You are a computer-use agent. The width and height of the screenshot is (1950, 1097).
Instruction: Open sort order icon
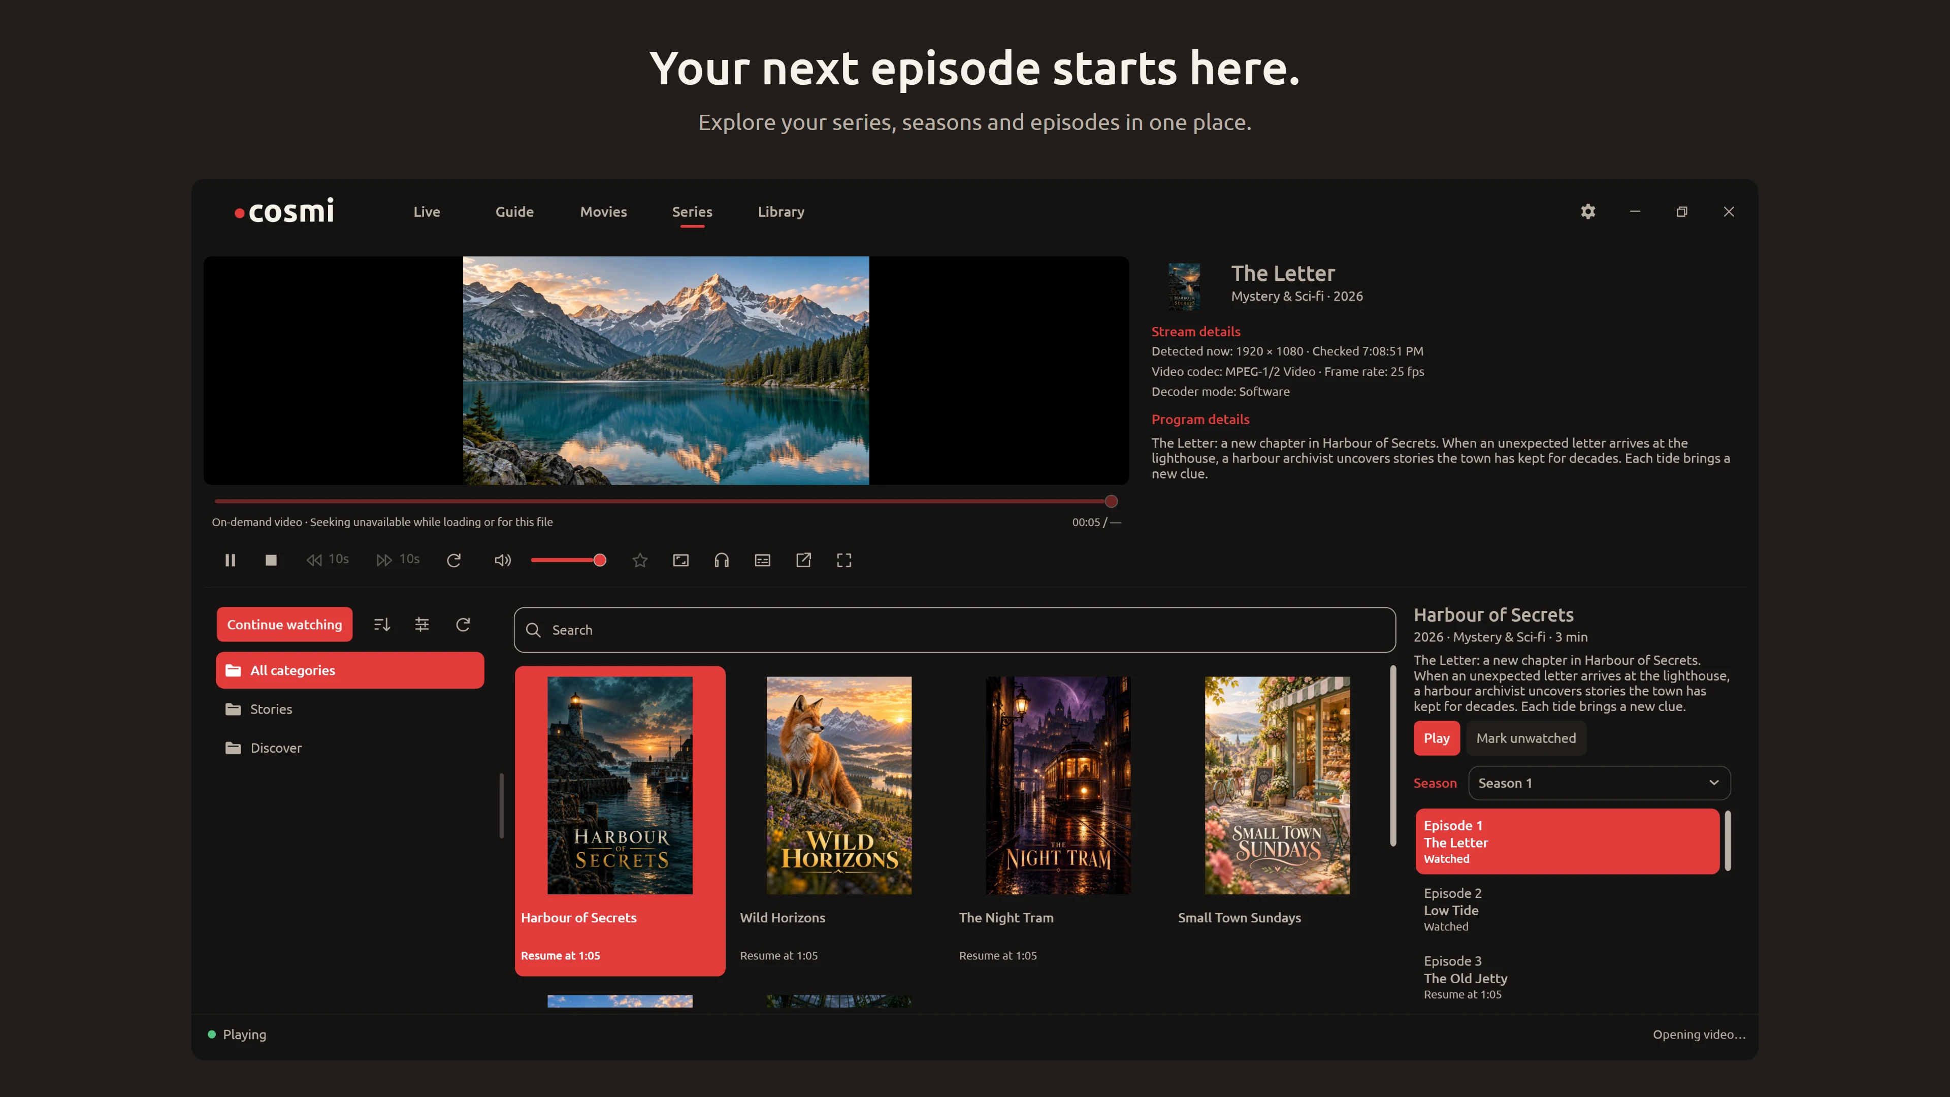[382, 625]
